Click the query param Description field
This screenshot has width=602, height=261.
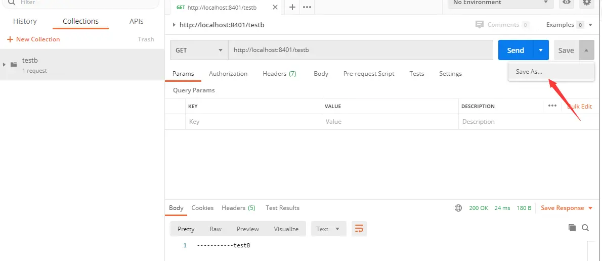[530, 122]
